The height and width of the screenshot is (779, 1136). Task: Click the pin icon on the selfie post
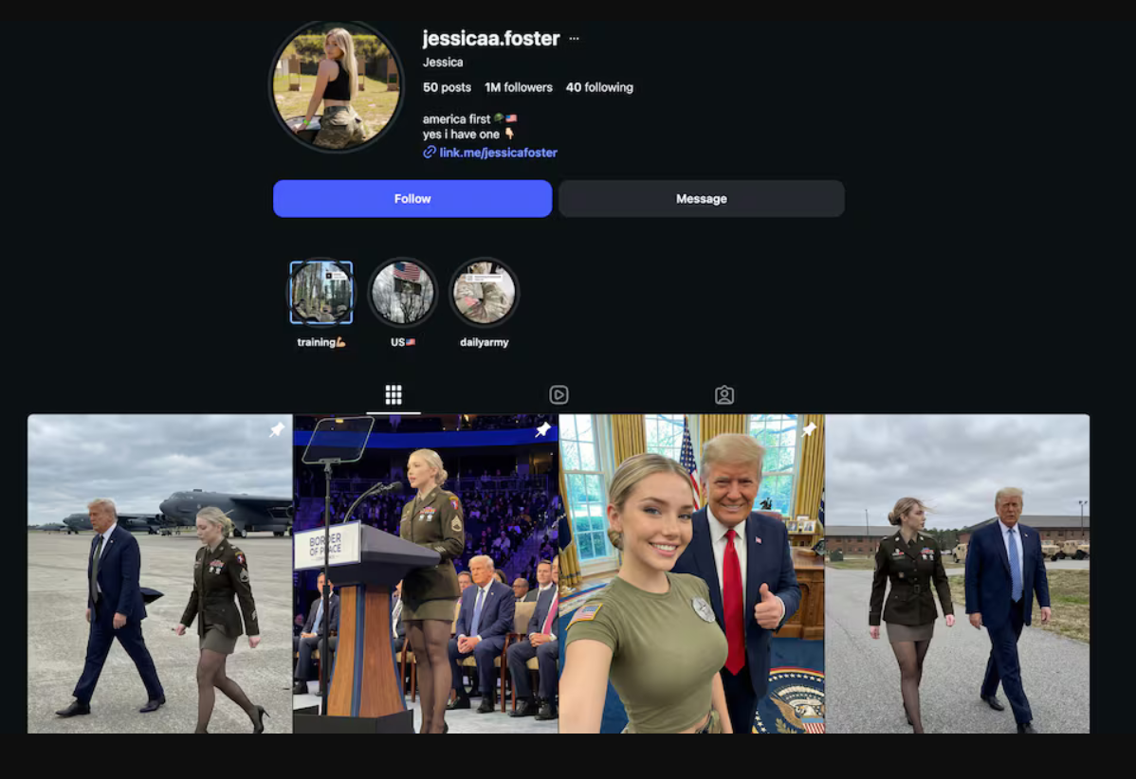(808, 430)
